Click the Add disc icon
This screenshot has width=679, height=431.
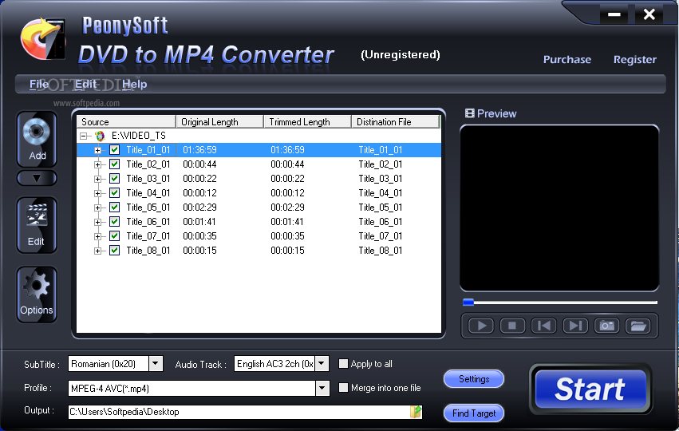37,139
